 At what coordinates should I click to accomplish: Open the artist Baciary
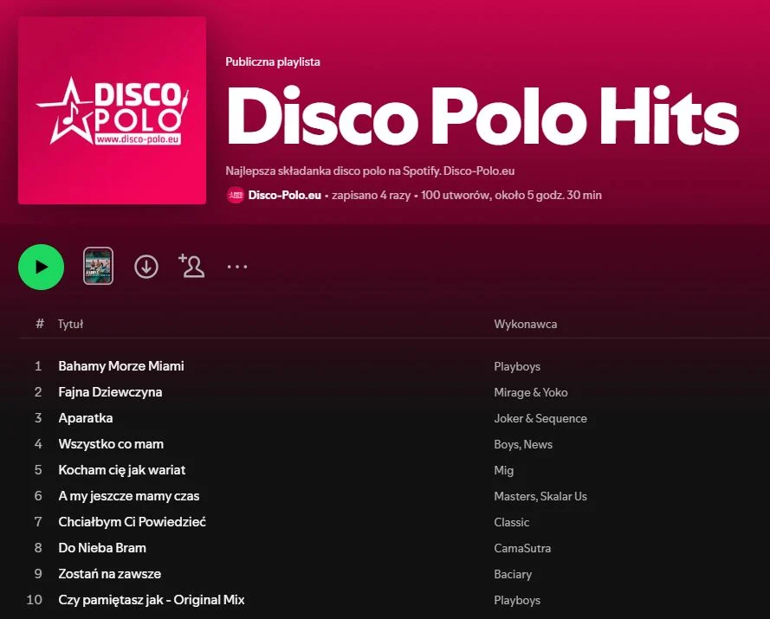pos(513,574)
